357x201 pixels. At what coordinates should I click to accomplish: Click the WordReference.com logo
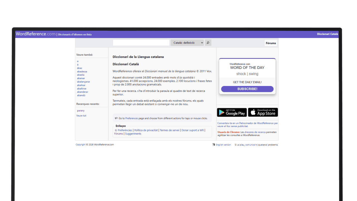[x=36, y=34]
